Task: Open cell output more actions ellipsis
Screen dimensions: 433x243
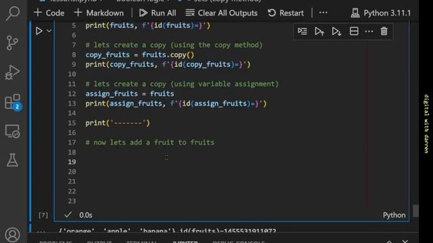Action: click(41, 232)
